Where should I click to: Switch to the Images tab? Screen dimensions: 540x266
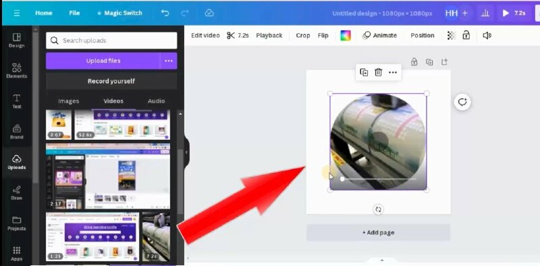tap(69, 101)
